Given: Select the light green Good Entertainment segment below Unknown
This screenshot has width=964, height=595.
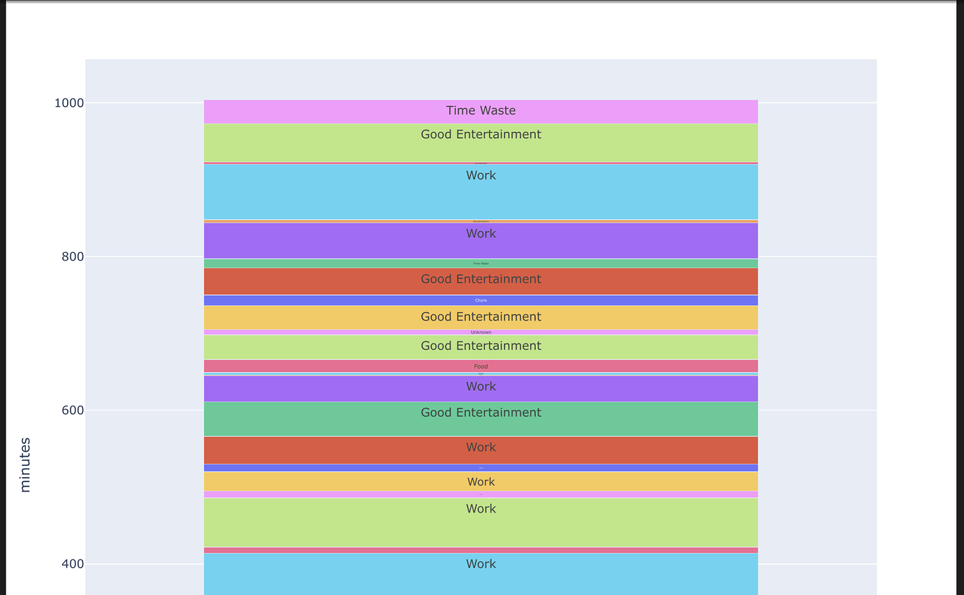Looking at the screenshot, I should coord(481,346).
